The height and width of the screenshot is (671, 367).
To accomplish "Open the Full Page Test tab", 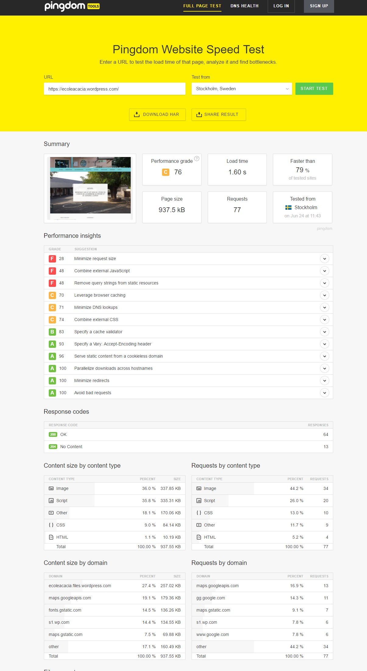I will (x=202, y=6).
